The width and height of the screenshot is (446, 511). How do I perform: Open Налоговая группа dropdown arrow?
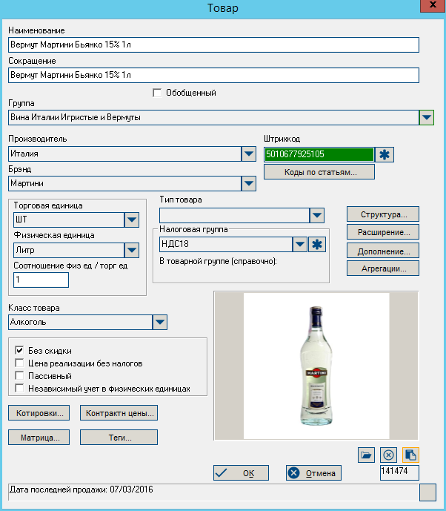click(299, 244)
